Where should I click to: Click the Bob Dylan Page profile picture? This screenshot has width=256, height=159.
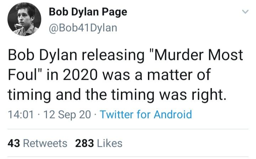tap(24, 19)
